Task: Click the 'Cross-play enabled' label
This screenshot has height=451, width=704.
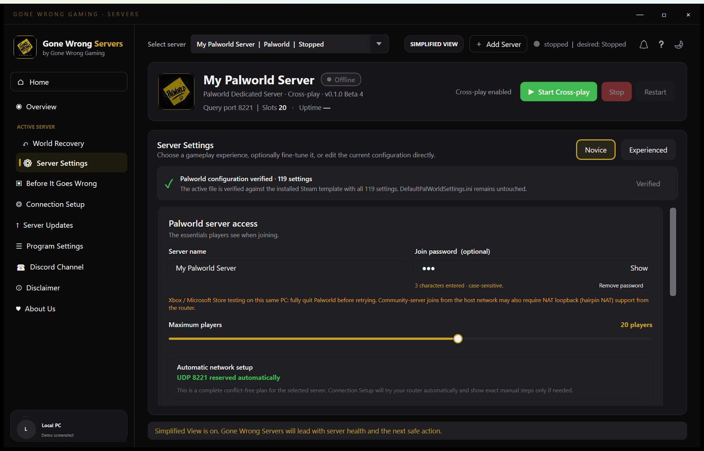Action: (x=483, y=92)
